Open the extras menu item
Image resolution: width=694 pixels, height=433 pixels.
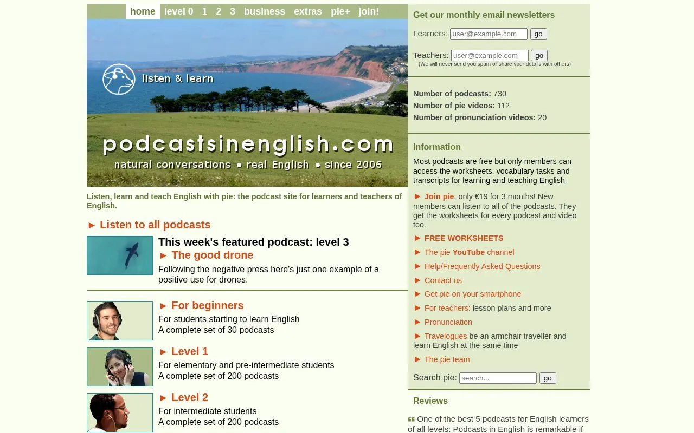pos(308,11)
